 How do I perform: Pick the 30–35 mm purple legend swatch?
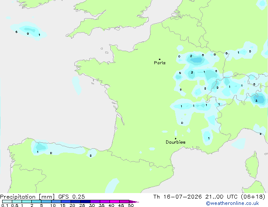(x=95, y=202)
